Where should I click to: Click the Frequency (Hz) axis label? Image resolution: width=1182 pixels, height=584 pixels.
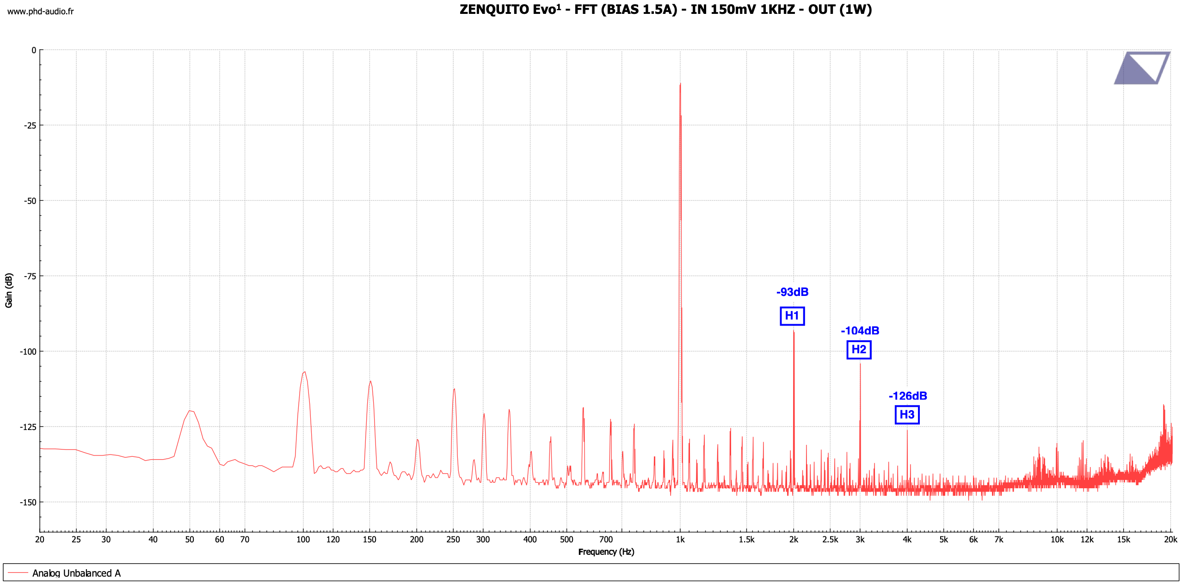tap(606, 552)
